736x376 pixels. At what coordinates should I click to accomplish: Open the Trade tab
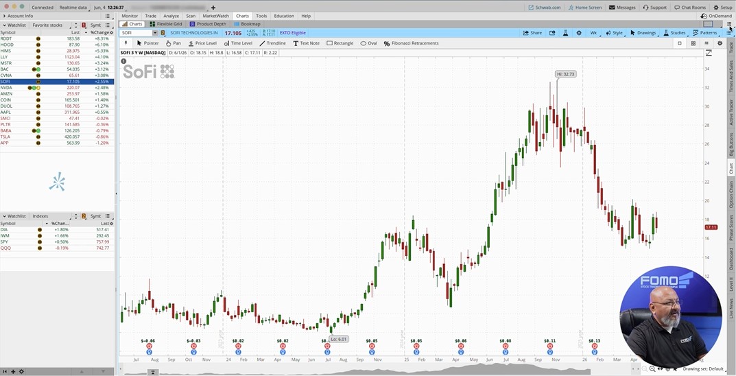pyautogui.click(x=151, y=16)
